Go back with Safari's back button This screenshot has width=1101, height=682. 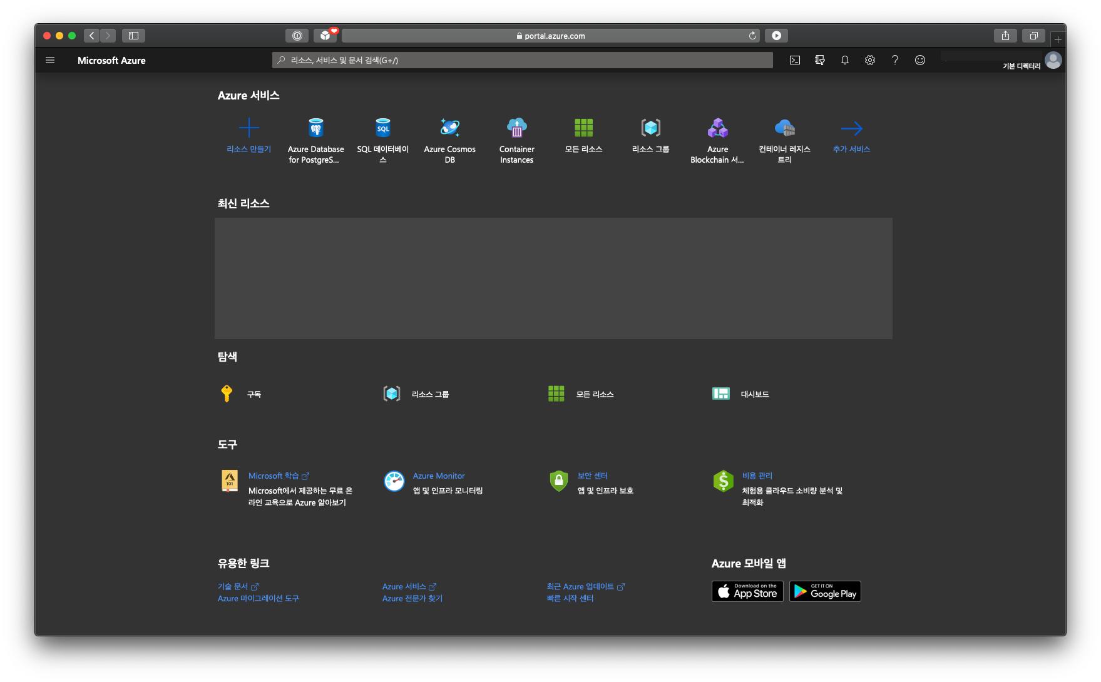click(92, 36)
